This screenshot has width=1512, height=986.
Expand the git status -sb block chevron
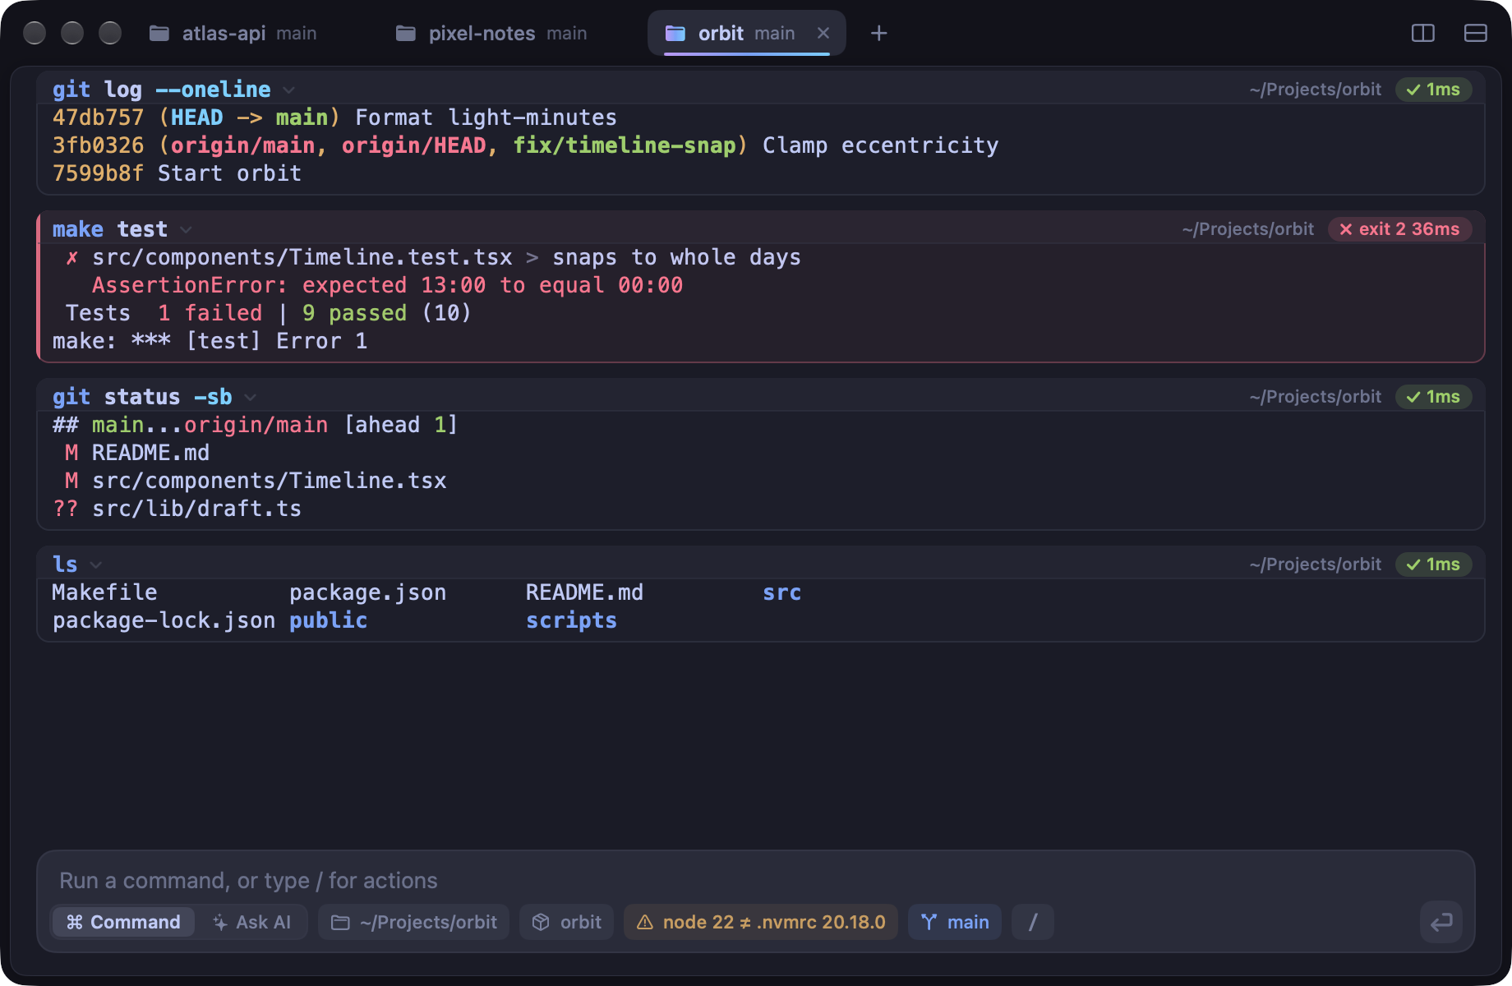coord(250,397)
